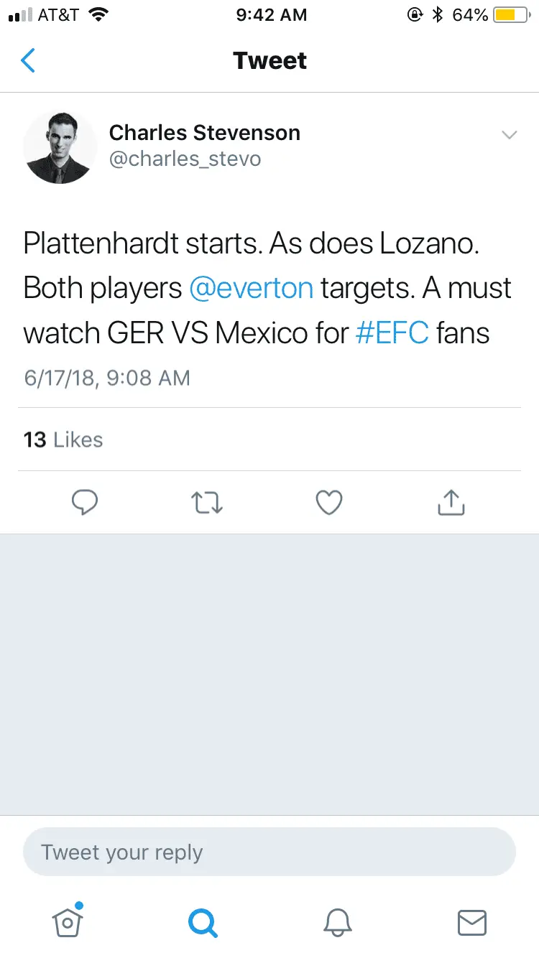Like the tweet with heart icon
The height and width of the screenshot is (958, 539).
(329, 503)
